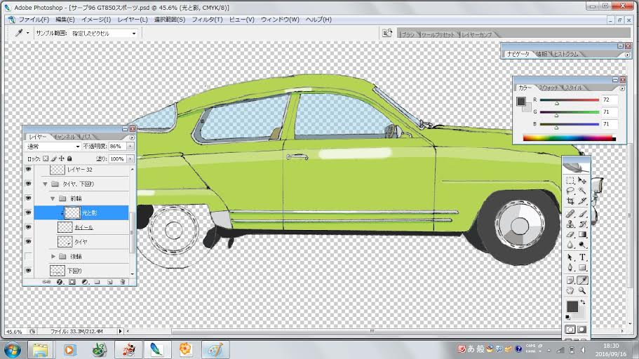Open the イメージ(I) menu
The width and height of the screenshot is (639, 359).
click(96, 20)
